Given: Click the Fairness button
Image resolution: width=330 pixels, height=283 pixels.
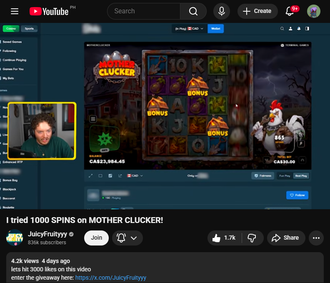Looking at the screenshot, I should [x=262, y=175].
